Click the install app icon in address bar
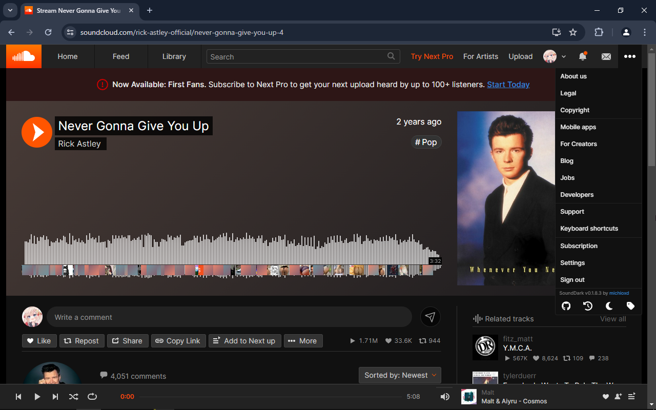Screen dimensions: 656x410 point(557,32)
